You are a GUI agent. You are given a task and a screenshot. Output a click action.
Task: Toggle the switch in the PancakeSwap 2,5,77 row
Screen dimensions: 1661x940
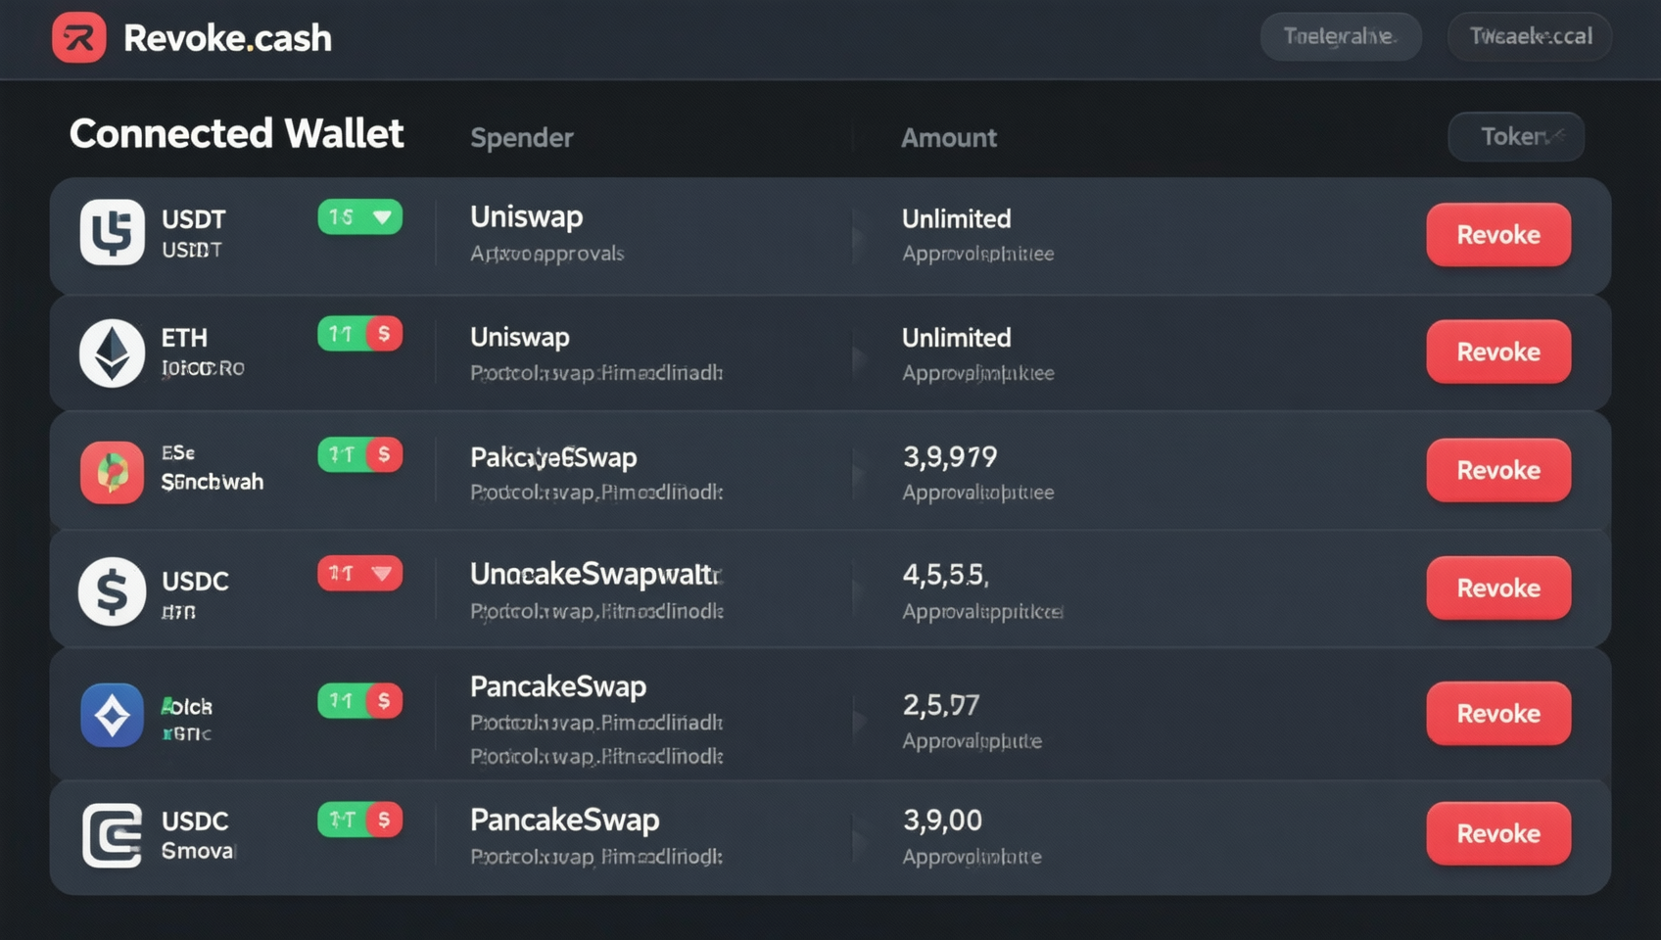point(359,701)
